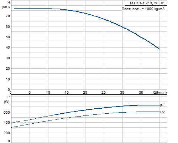
Task: Click the 10 tick on head axis
Action: pos(8,79)
